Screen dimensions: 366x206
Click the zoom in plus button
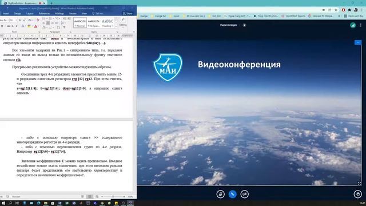click(124, 196)
